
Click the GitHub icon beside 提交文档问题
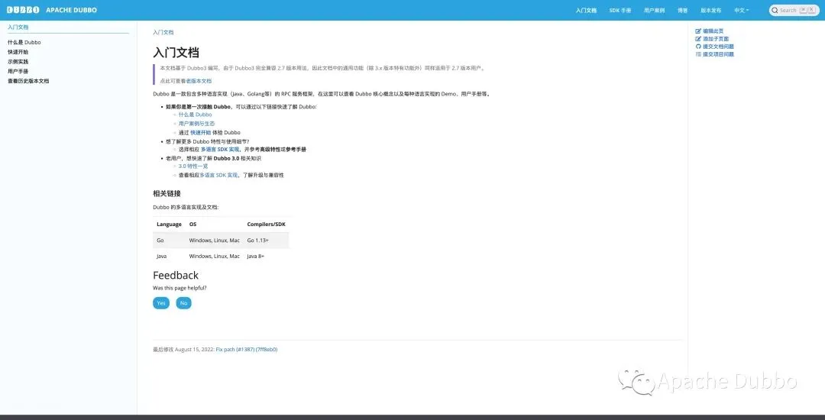click(x=698, y=47)
